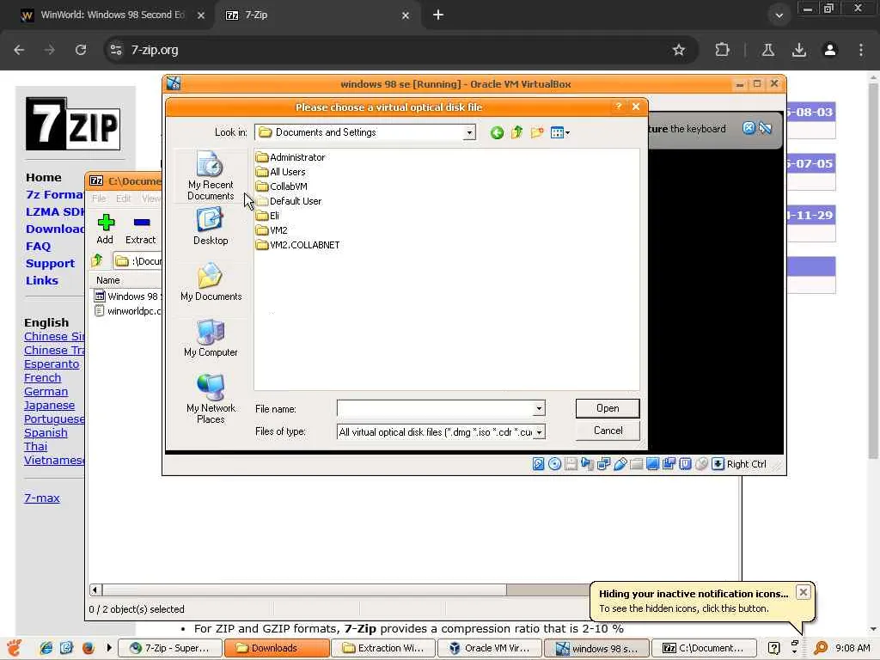
Task: Click horizontal scrollbar left arrow in 7-Zip
Action: 95,590
